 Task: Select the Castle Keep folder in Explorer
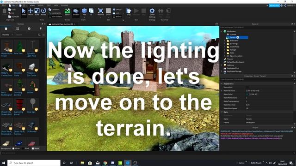pyautogui.click(x=234, y=47)
